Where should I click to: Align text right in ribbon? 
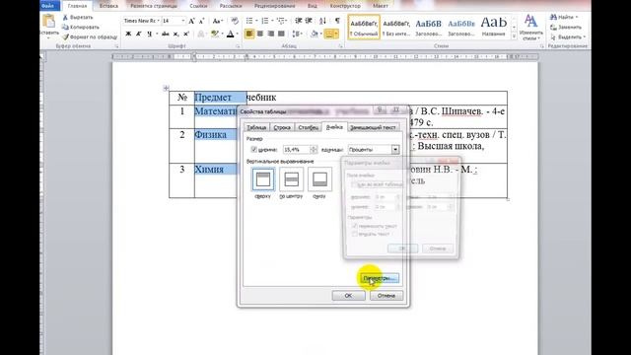click(271, 34)
